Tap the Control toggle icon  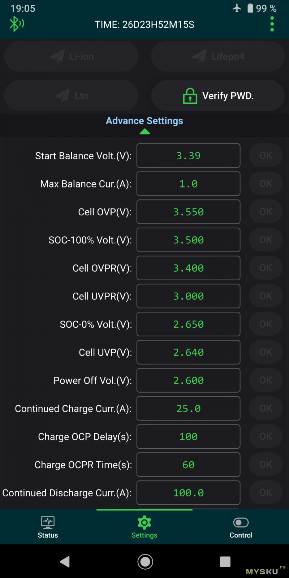[x=241, y=522]
